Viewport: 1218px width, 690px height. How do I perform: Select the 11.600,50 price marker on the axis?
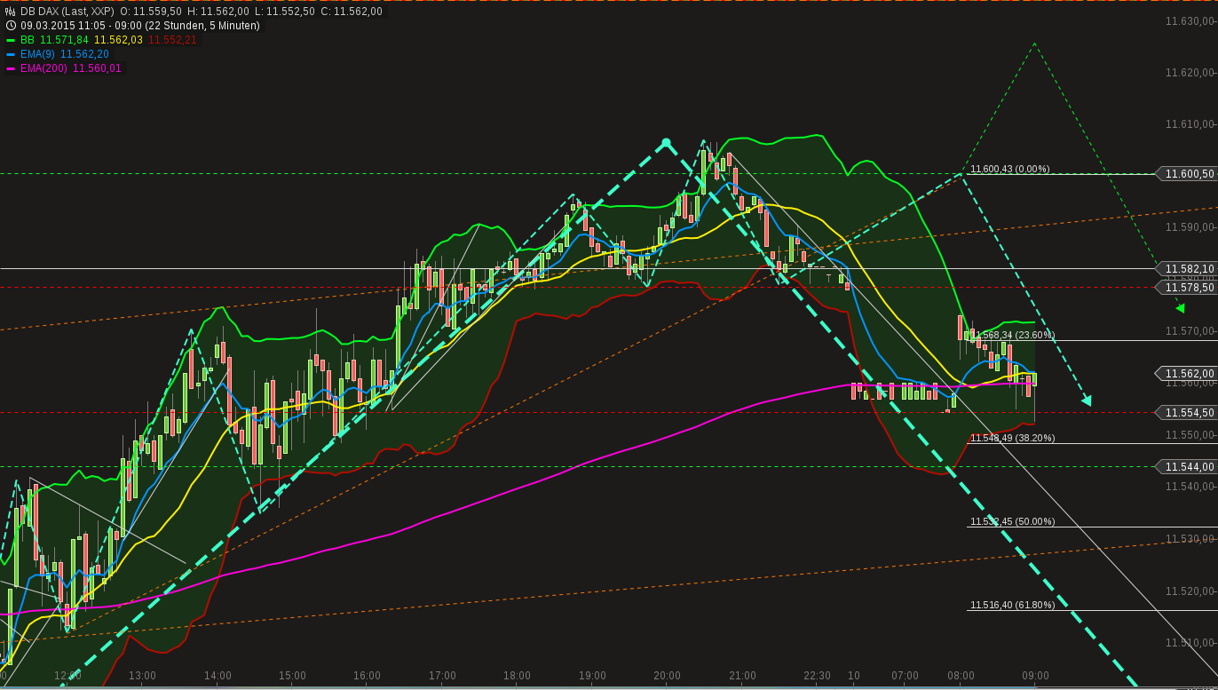[x=1185, y=174]
